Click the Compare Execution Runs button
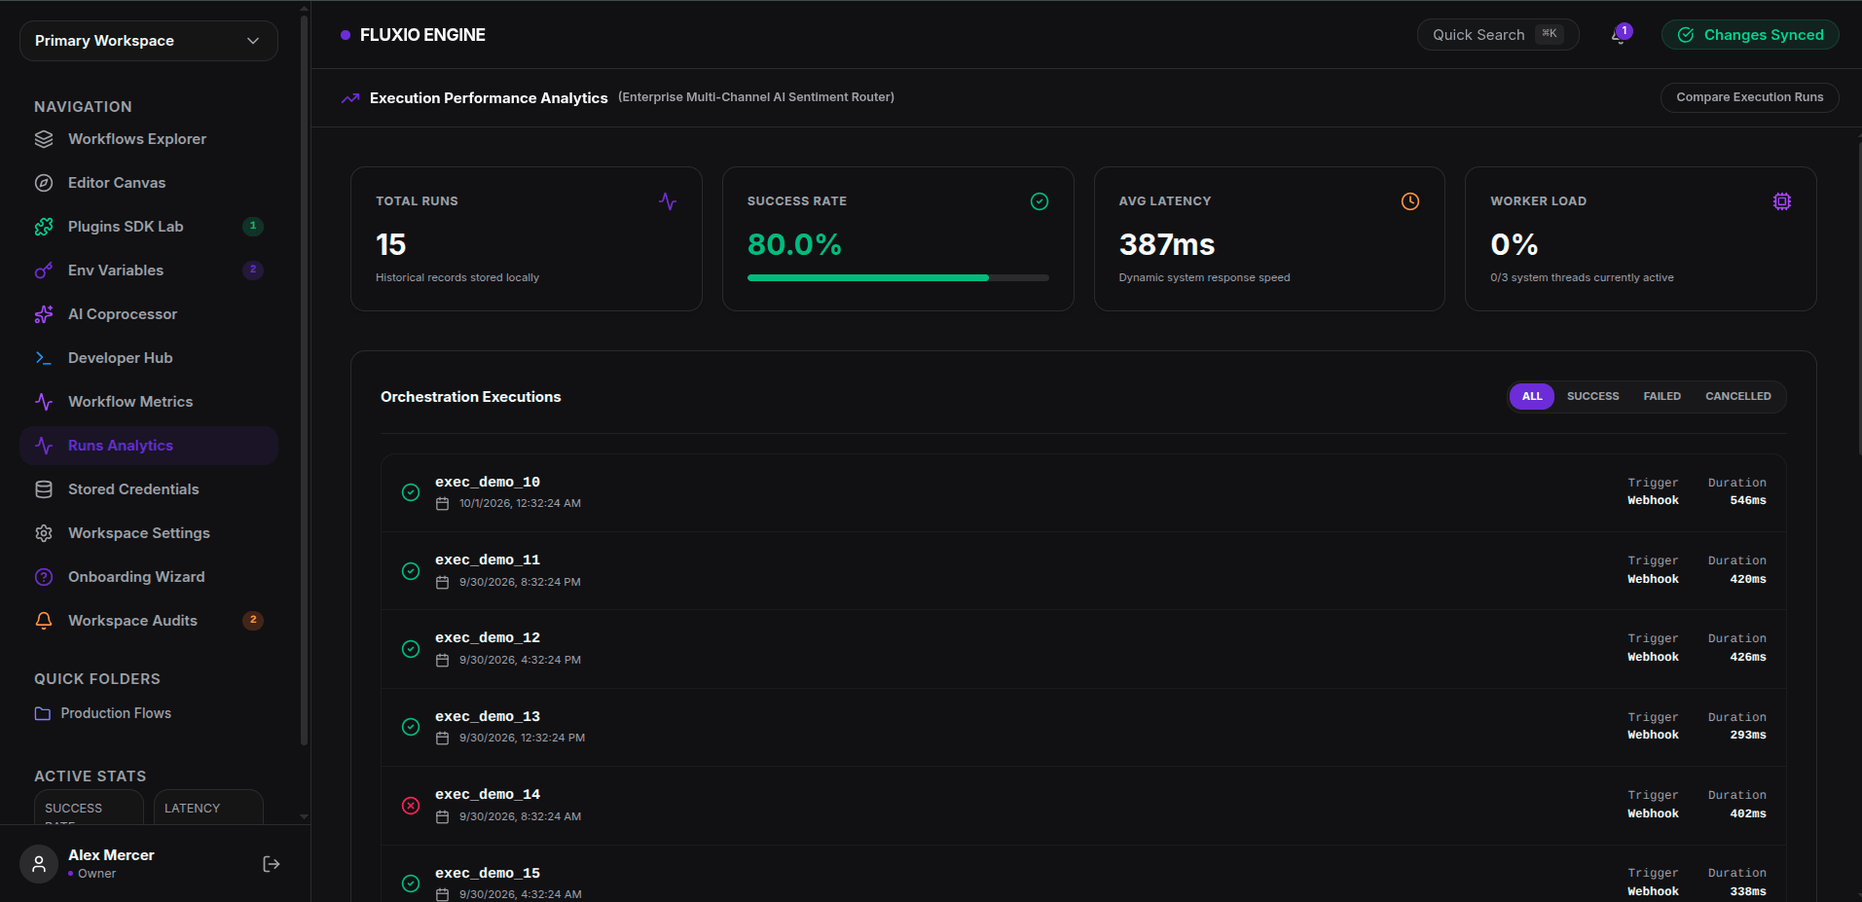Viewport: 1862px width, 902px height. coord(1749,97)
